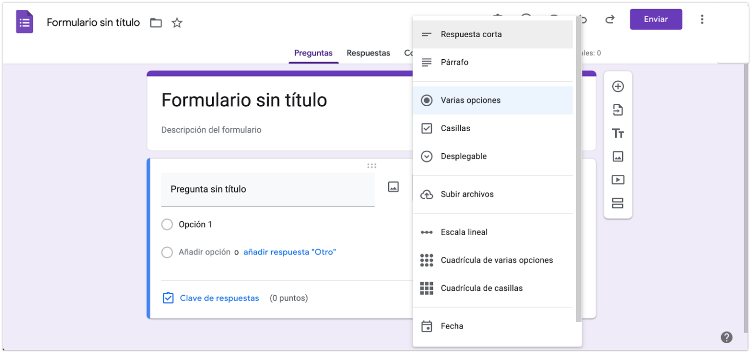The height and width of the screenshot is (353, 753).
Task: Click the add video icon
Action: pyautogui.click(x=618, y=180)
